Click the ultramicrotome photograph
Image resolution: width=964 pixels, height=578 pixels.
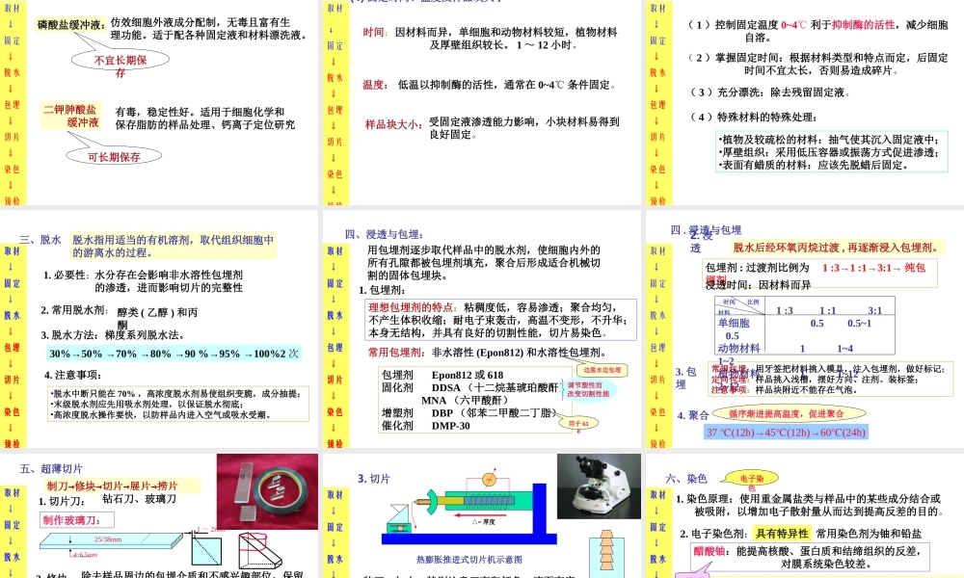(x=599, y=486)
